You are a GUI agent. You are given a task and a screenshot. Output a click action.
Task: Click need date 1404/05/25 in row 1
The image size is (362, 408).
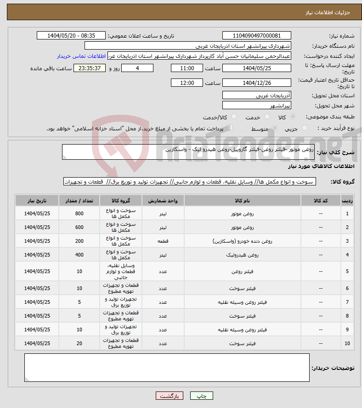point(37,213)
